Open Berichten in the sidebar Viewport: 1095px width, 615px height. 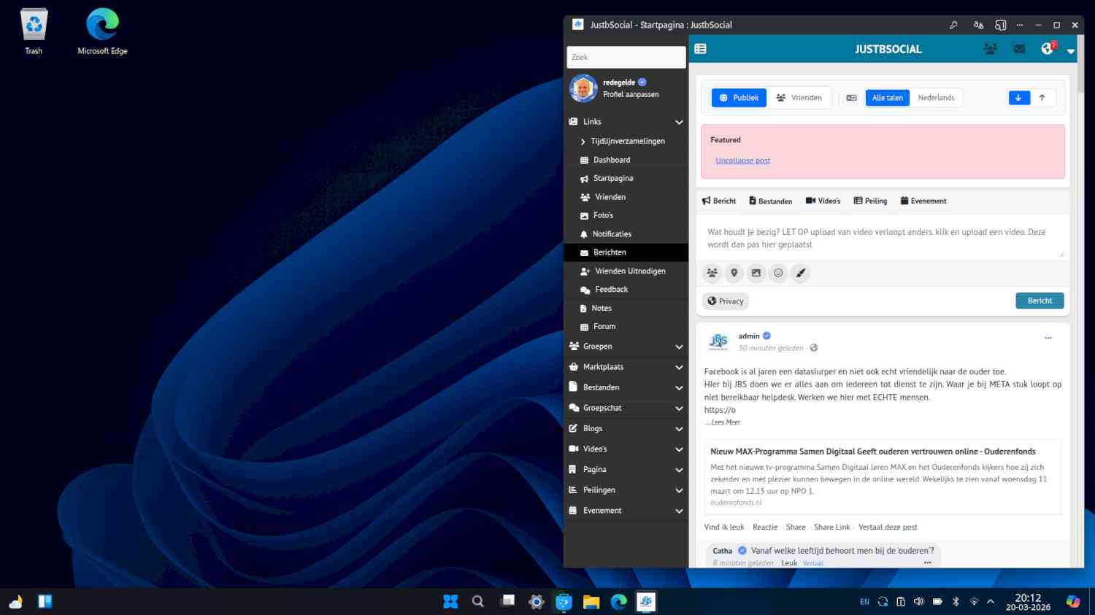pos(610,252)
